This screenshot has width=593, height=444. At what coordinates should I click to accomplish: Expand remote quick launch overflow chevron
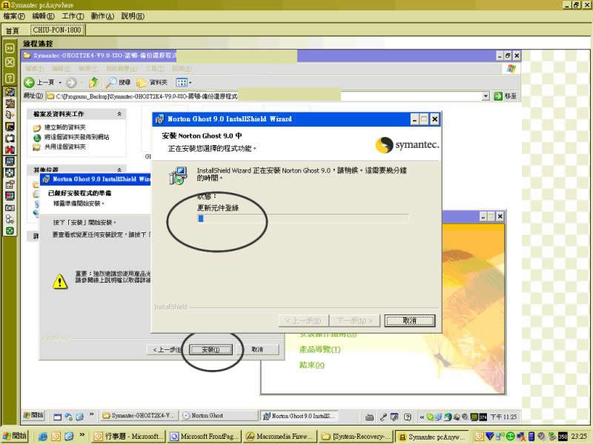[91, 414]
